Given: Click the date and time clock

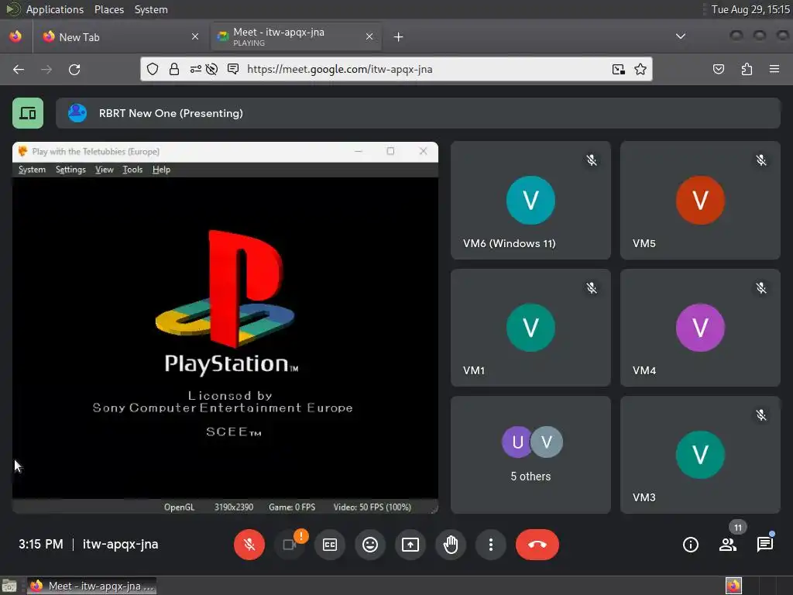Looking at the screenshot, I should tap(750, 9).
